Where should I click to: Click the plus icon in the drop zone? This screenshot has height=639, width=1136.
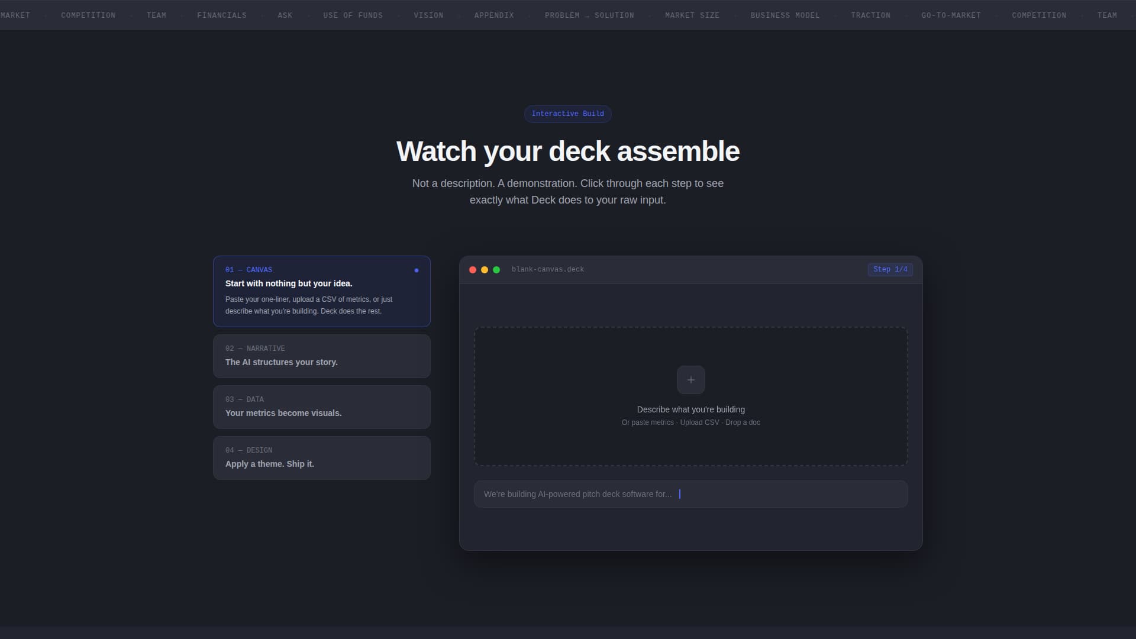pos(690,380)
